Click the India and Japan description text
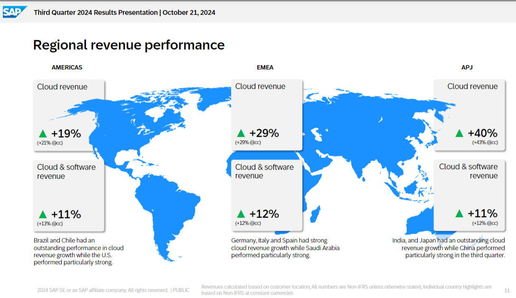The image size is (516, 298). (449, 248)
